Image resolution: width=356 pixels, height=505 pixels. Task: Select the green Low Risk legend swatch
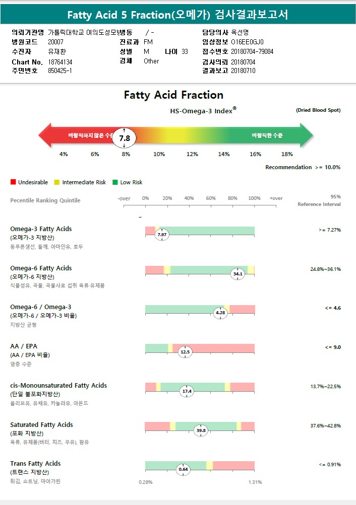coord(115,182)
